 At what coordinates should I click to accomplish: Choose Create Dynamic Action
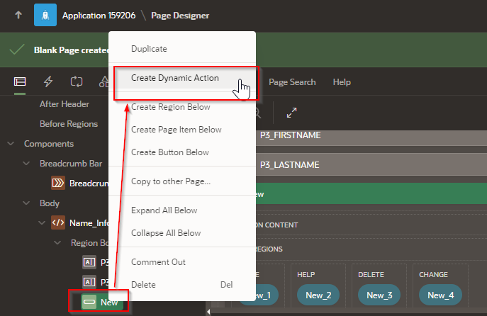(182, 78)
